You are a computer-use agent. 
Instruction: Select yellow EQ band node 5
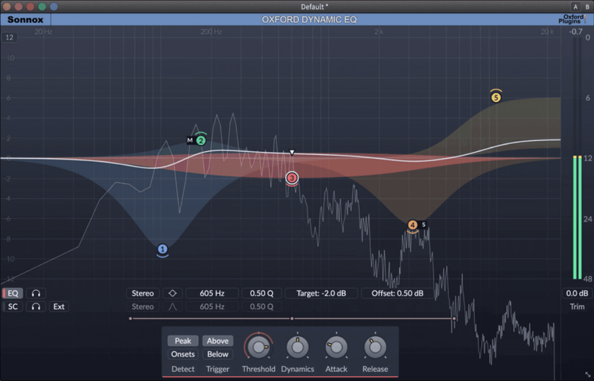point(496,97)
